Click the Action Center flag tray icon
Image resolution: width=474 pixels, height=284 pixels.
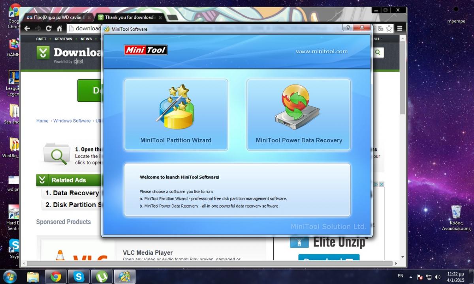pyautogui.click(x=420, y=277)
